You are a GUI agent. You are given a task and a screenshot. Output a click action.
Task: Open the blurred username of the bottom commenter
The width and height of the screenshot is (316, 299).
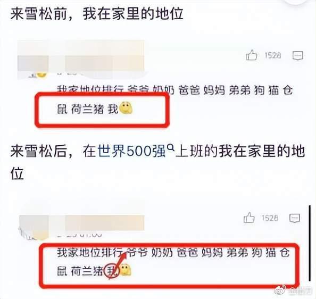tap(81, 222)
